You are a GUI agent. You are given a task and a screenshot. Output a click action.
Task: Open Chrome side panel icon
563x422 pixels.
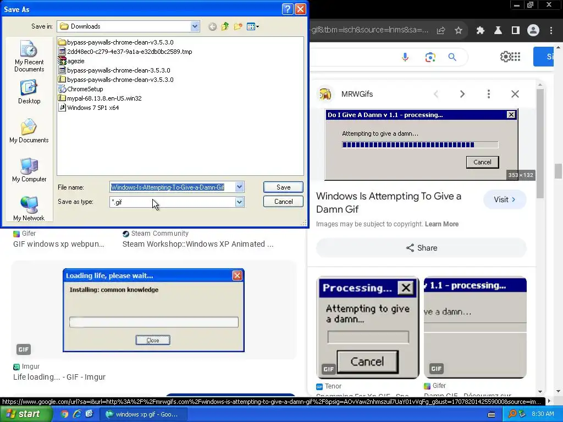(516, 31)
